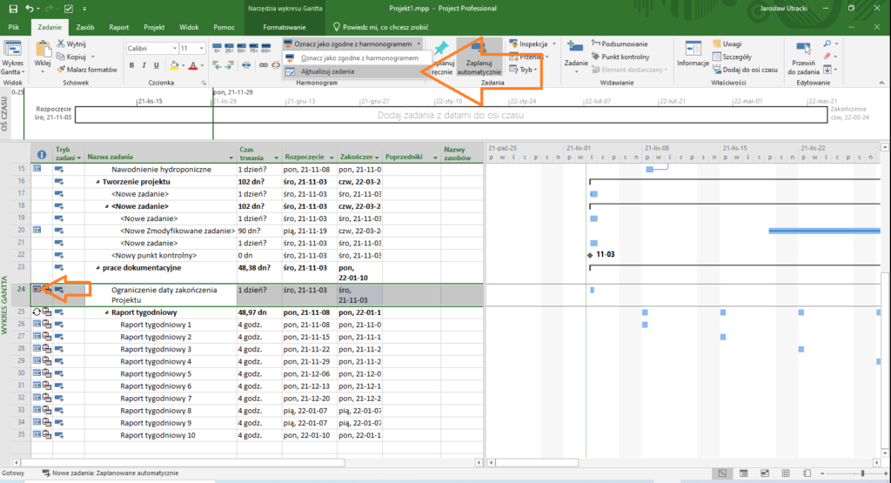Click the Save icon in quick access toolbar
Viewport: 891px width, 483px height.
pos(12,9)
